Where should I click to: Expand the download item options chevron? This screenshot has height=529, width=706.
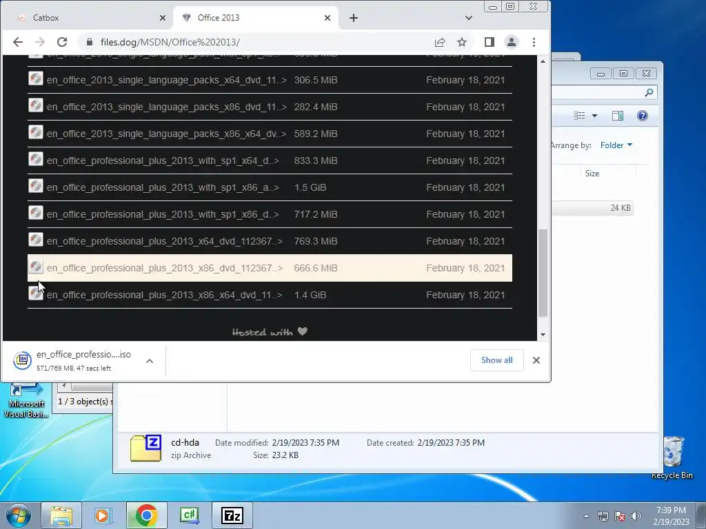tap(150, 361)
